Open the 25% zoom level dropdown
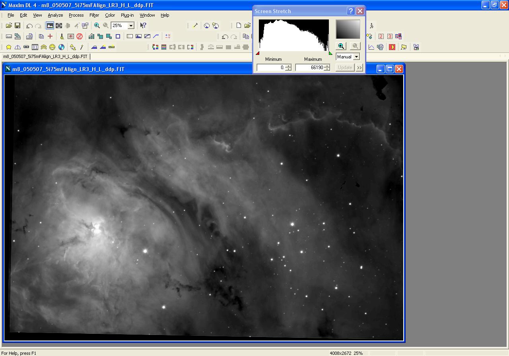 131,25
